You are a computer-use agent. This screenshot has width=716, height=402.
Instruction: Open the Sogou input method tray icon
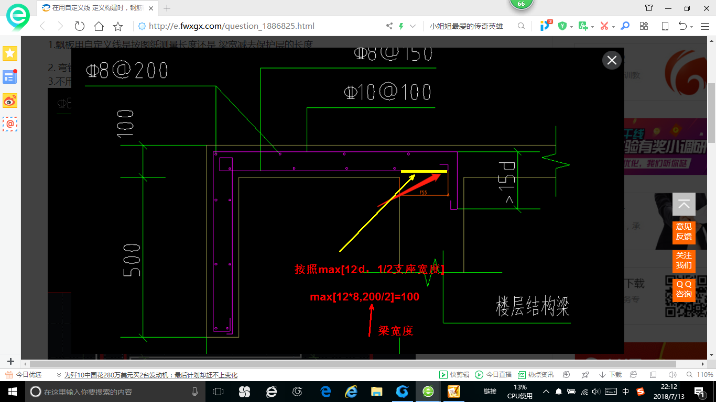pos(641,392)
